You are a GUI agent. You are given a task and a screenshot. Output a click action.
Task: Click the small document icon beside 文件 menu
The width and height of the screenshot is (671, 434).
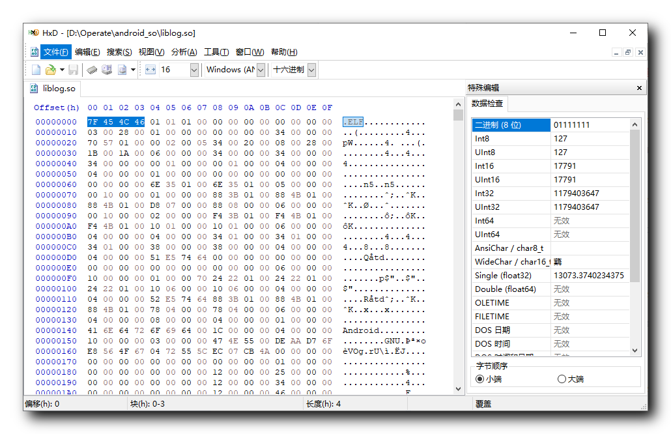tap(35, 52)
